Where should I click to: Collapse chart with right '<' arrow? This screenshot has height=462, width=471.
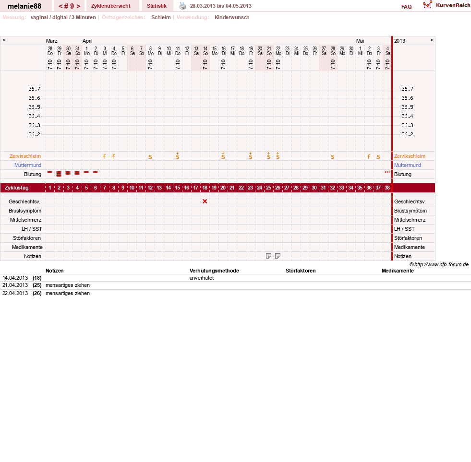pos(432,40)
